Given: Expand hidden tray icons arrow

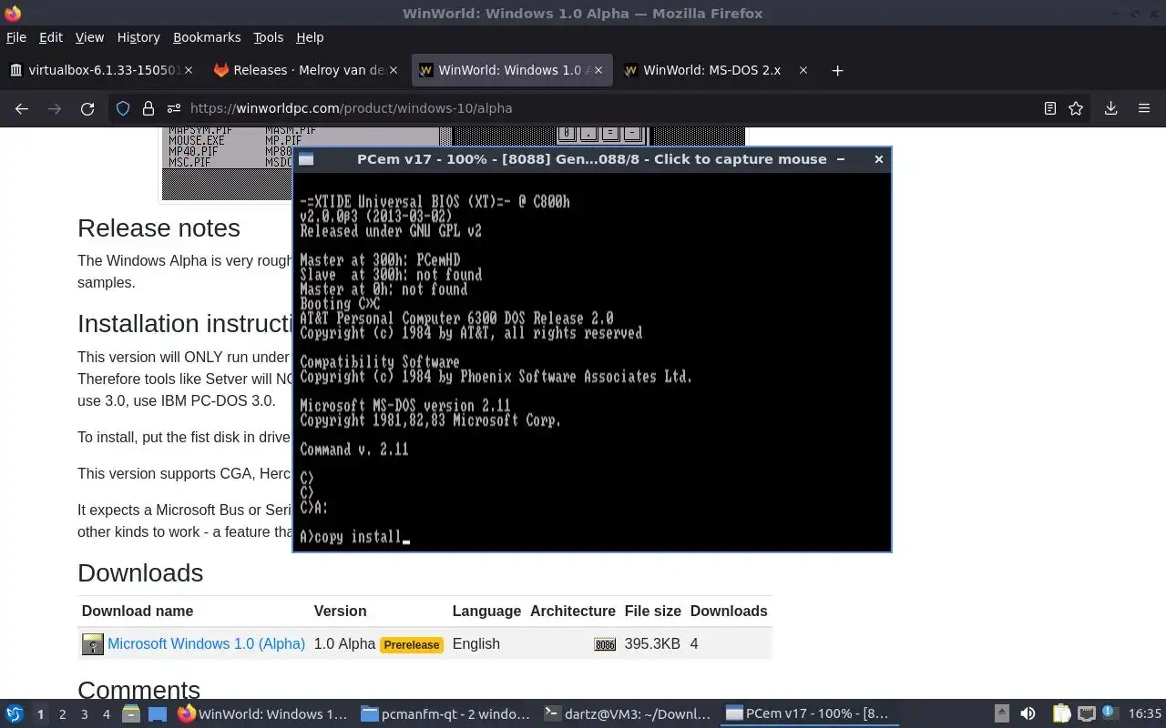Looking at the screenshot, I should pyautogui.click(x=1001, y=713).
